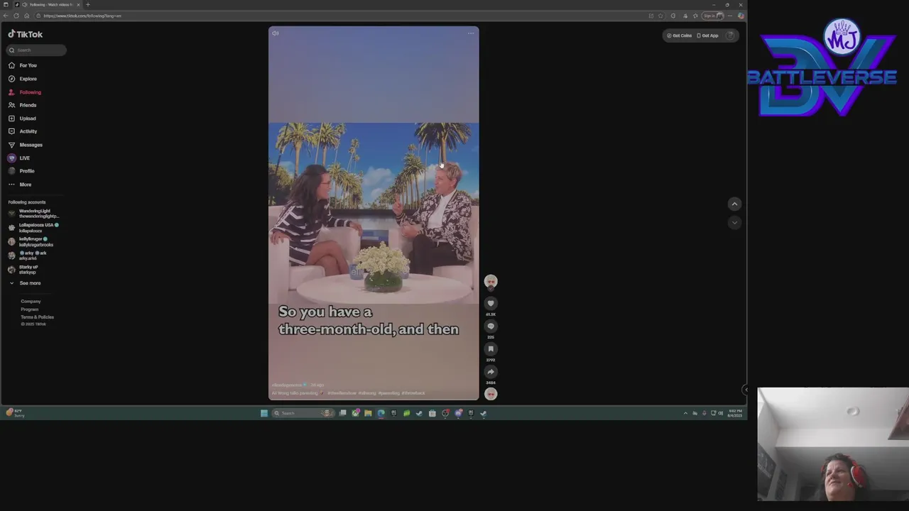Open the Explore page
Viewport: 909px width, 511px height.
tap(23, 79)
